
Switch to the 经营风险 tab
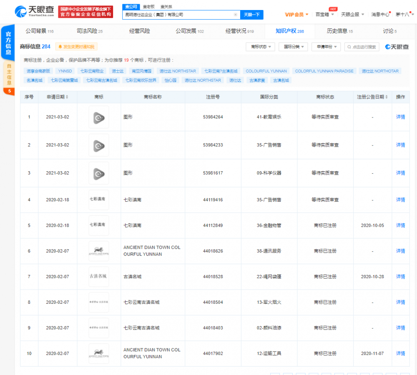click(x=140, y=31)
